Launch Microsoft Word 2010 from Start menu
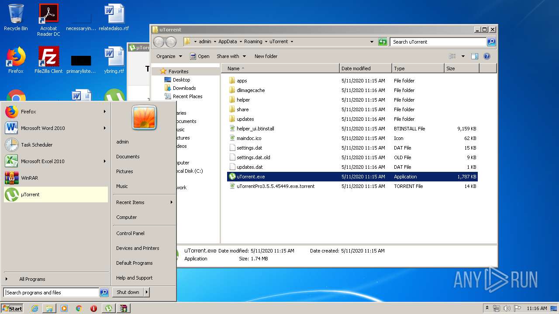Screen dimensions: 559x314 [55, 128]
